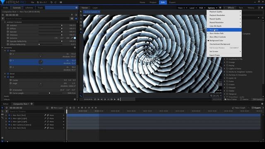
Task: Open Composite Shot 1 tab settings gear
Action: 31,104
